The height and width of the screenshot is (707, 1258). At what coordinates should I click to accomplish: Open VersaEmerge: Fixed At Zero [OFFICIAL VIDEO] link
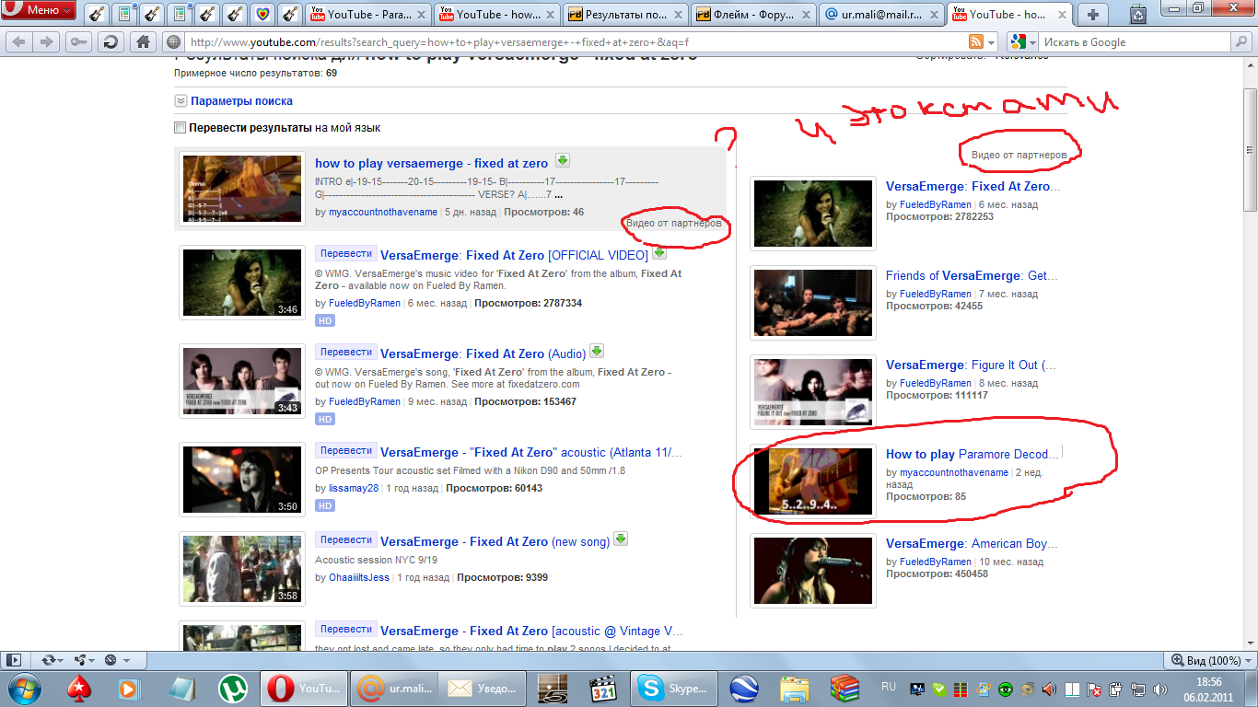click(x=514, y=255)
